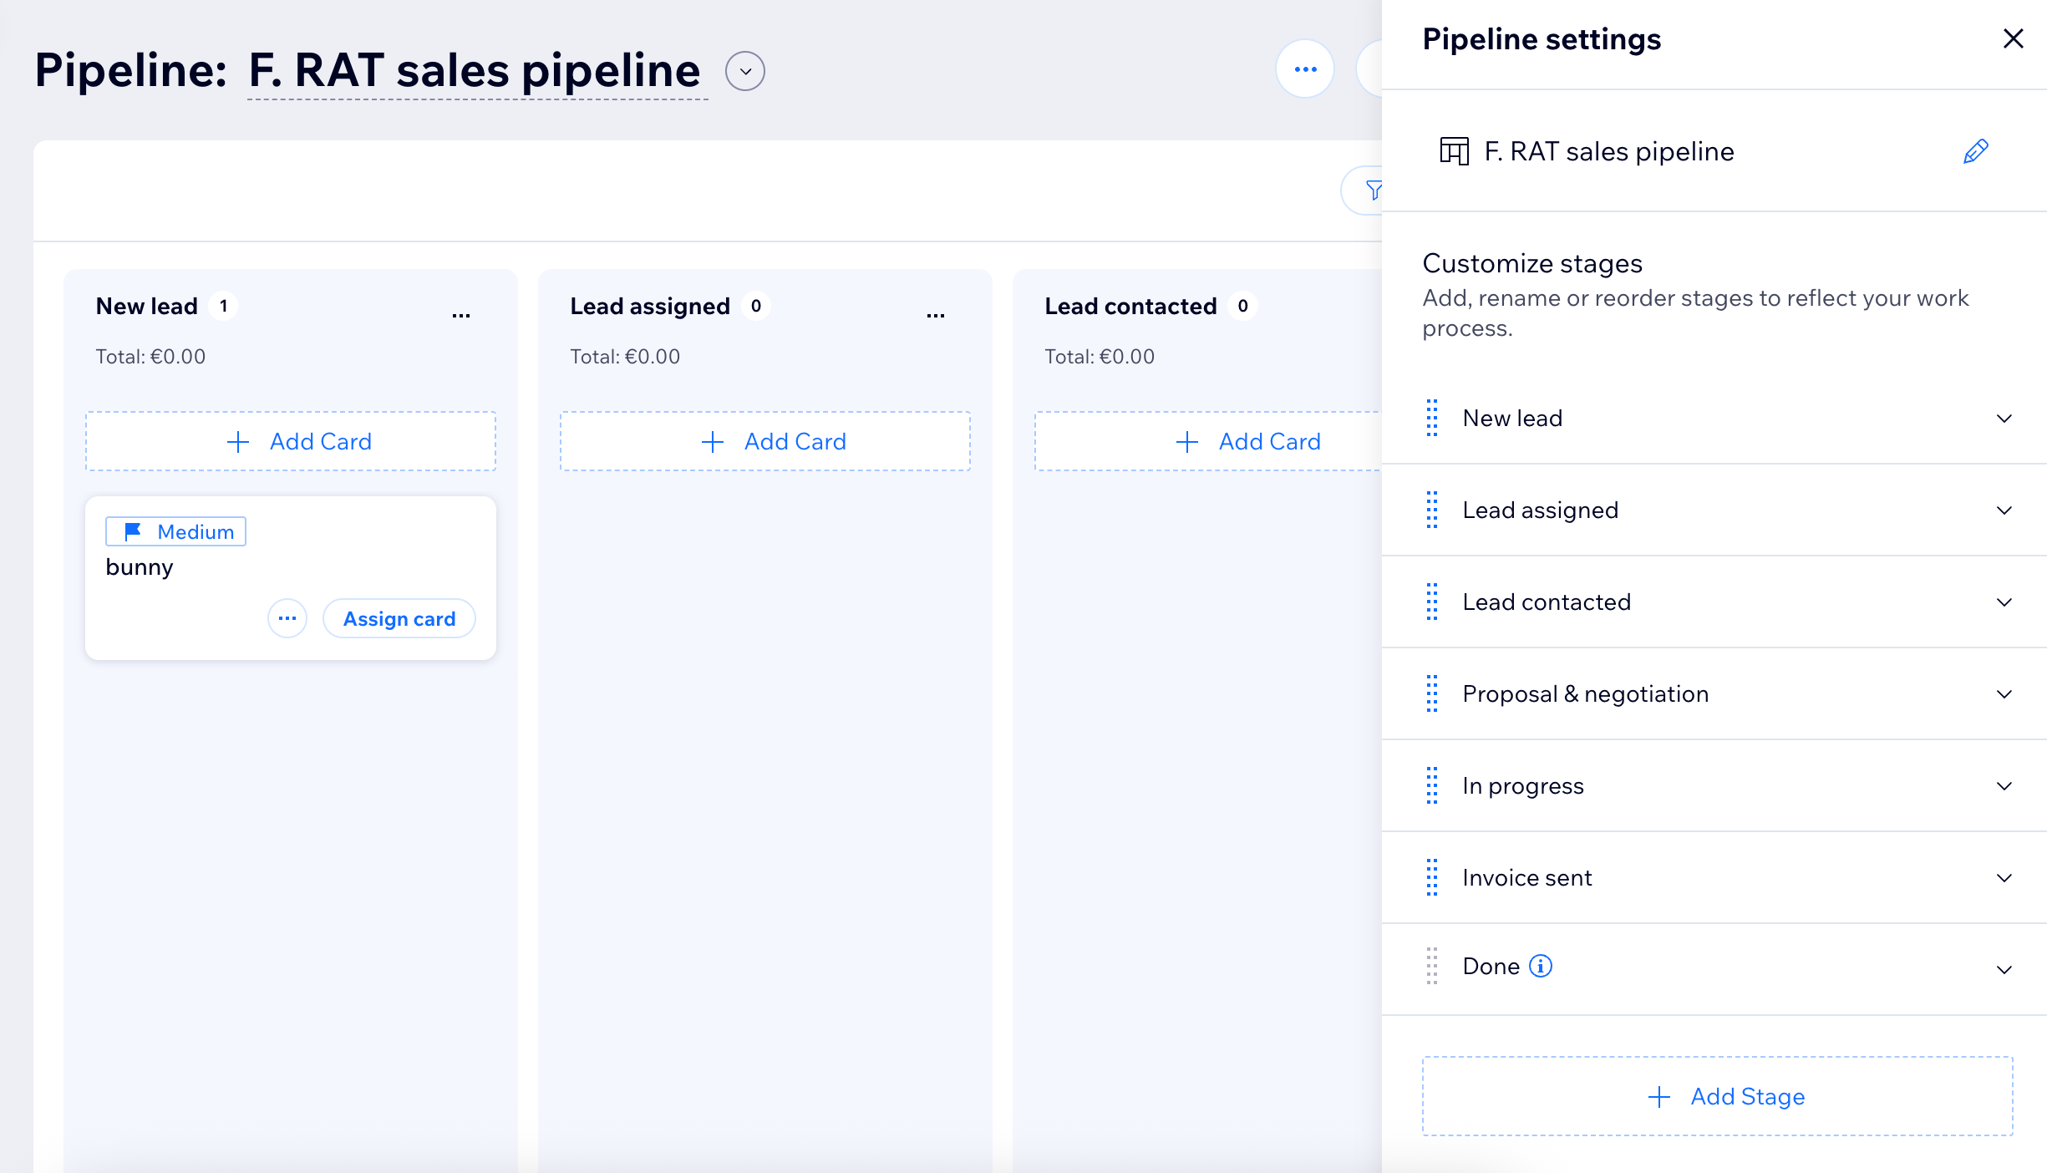The image size is (2047, 1173).
Task: Grab the drag handle beside Lead contacted stage
Action: point(1430,602)
